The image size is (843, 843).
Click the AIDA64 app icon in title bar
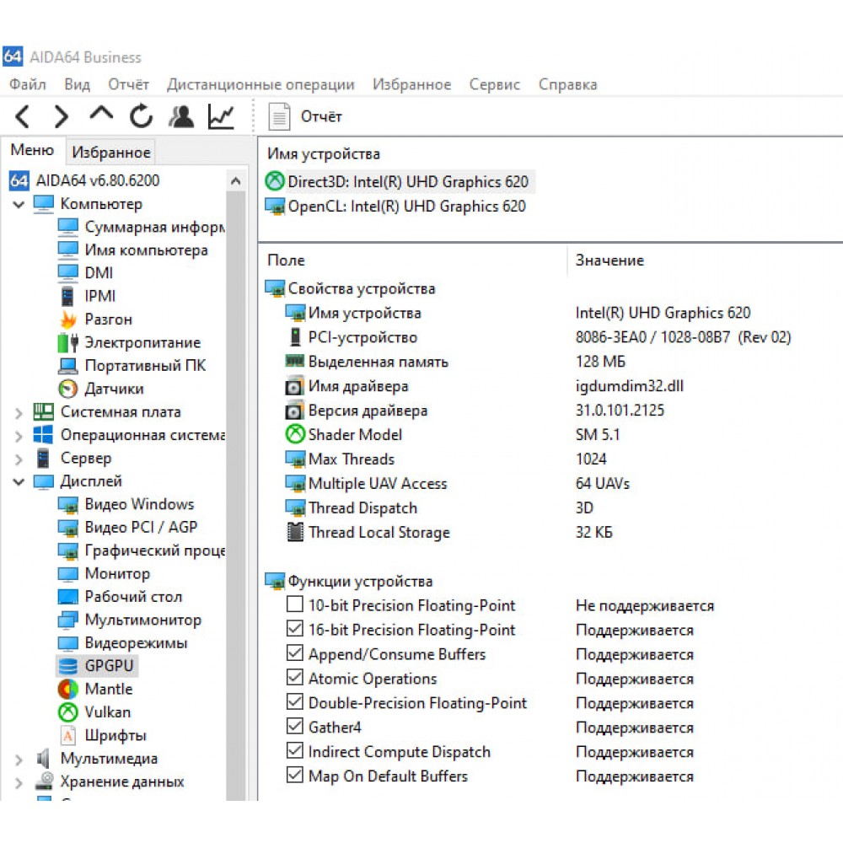pyautogui.click(x=13, y=56)
